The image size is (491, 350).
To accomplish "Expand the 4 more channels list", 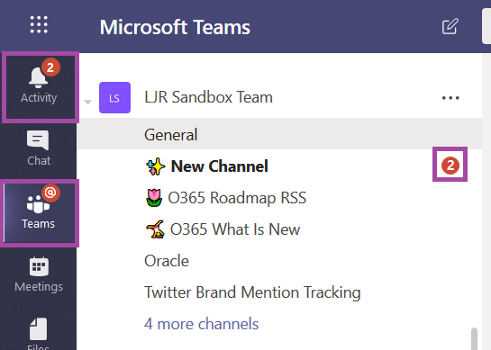I will tap(201, 324).
